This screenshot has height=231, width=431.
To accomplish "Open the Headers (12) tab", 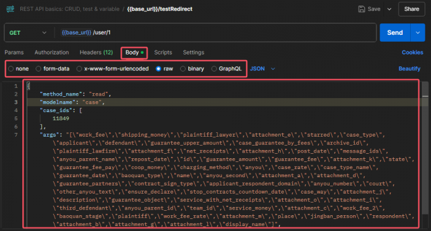I will 96,53.
